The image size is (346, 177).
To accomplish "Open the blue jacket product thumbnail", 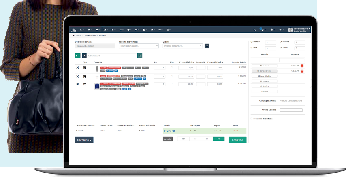I will pos(97,86).
